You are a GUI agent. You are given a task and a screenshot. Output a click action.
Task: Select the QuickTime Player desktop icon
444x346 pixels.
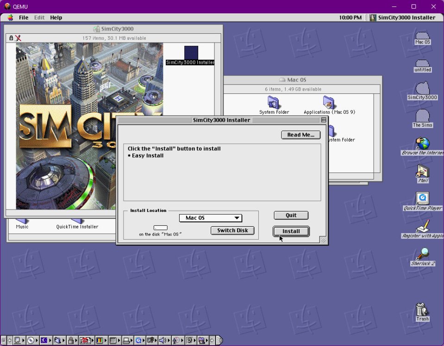pyautogui.click(x=422, y=199)
